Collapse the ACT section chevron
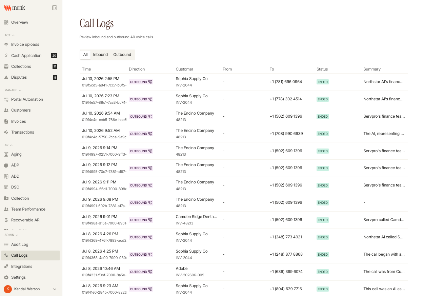Screen dimensions: 424x296 pos(13,35)
